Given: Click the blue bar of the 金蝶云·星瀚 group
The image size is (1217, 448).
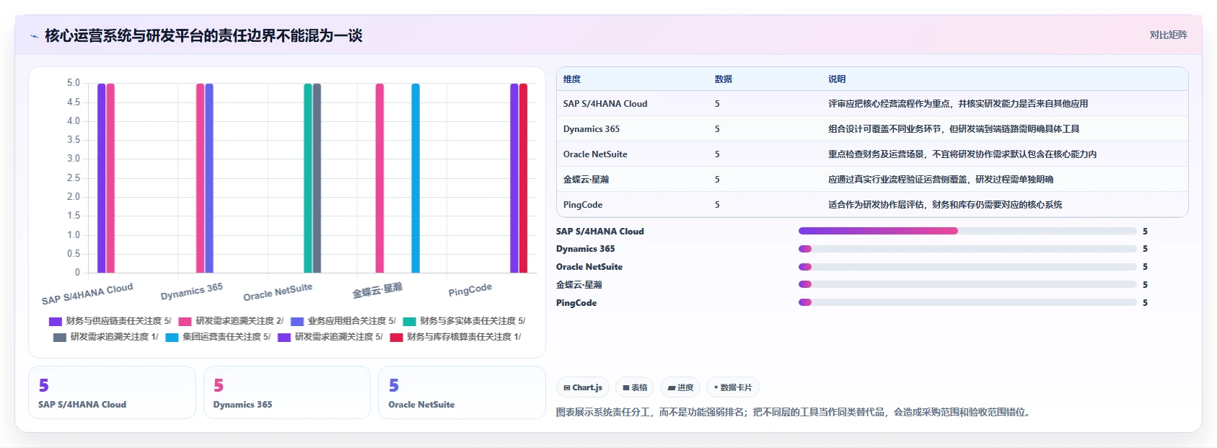Looking at the screenshot, I should (x=416, y=178).
